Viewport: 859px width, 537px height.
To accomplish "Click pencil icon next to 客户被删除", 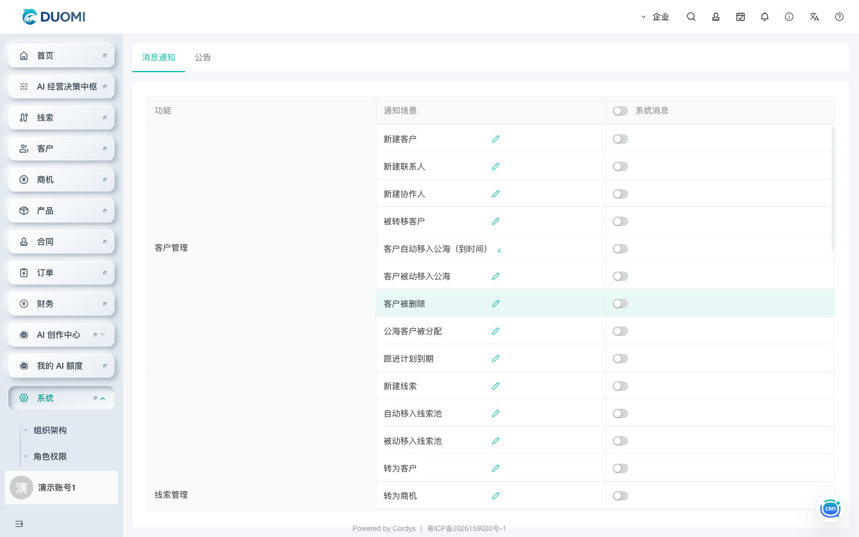I will click(496, 304).
